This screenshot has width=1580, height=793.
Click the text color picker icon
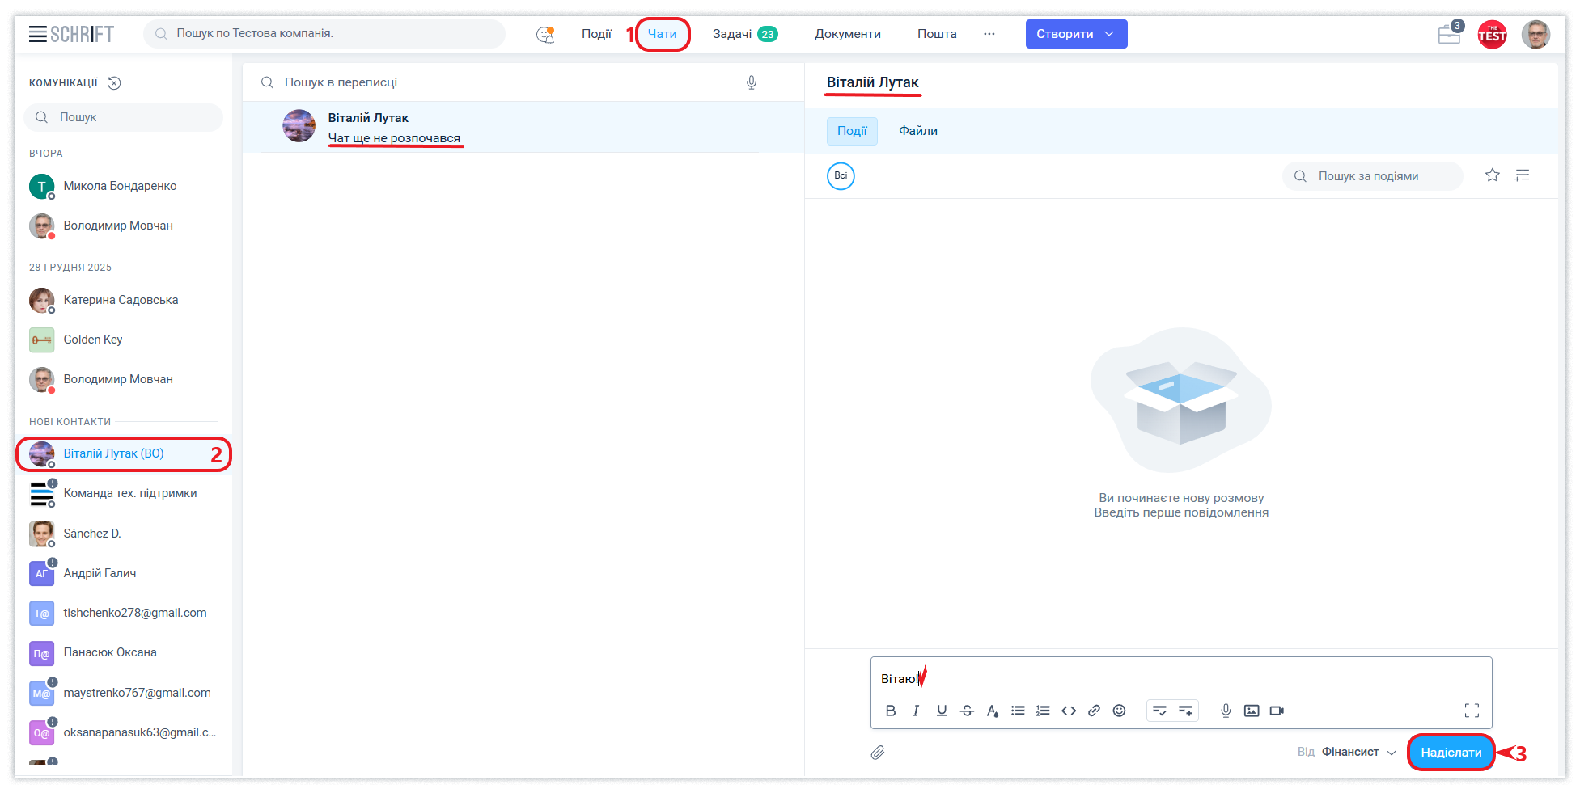pos(992,711)
